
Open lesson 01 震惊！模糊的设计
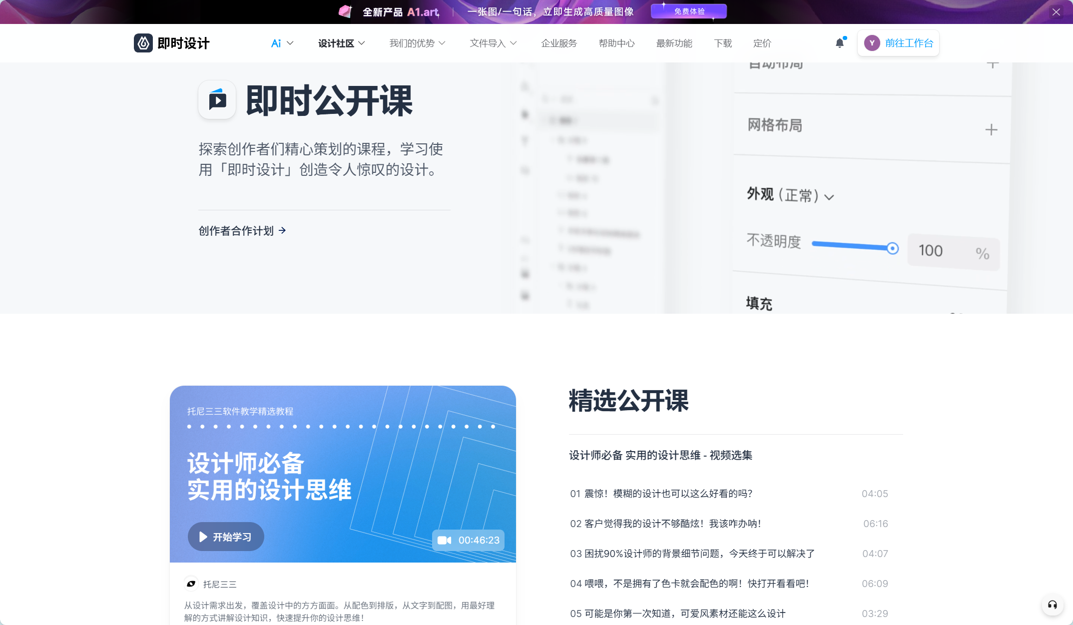pyautogui.click(x=729, y=494)
